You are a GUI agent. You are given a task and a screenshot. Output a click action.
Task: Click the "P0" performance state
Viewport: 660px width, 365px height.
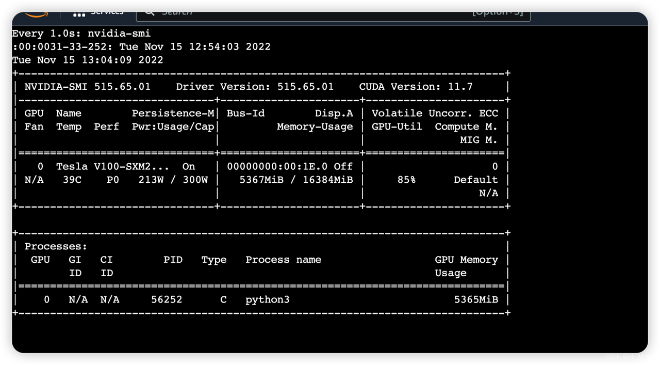tap(113, 180)
